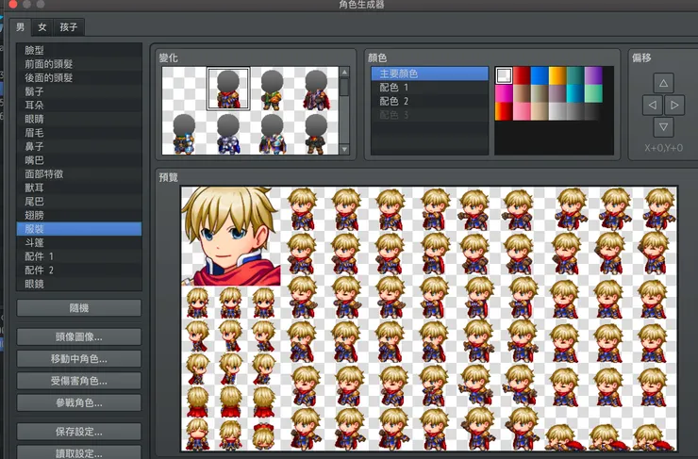Pick the blue color swatch
Image resolution: width=698 pixels, height=459 pixels.
540,75
